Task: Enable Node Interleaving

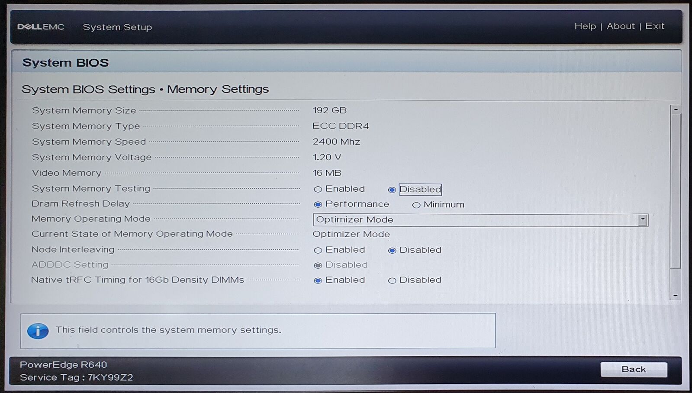Action: (x=318, y=250)
